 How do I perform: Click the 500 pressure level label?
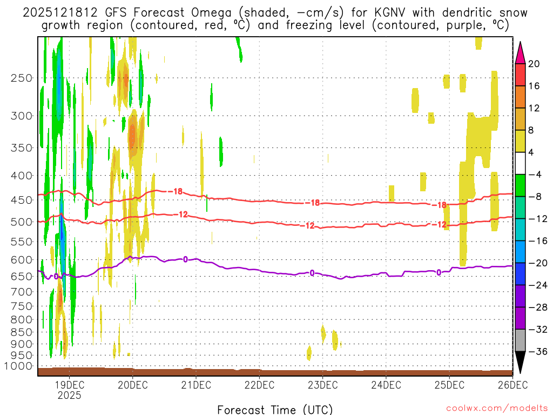22,222
